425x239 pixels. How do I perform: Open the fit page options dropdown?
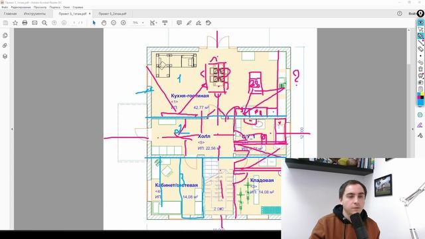153,23
